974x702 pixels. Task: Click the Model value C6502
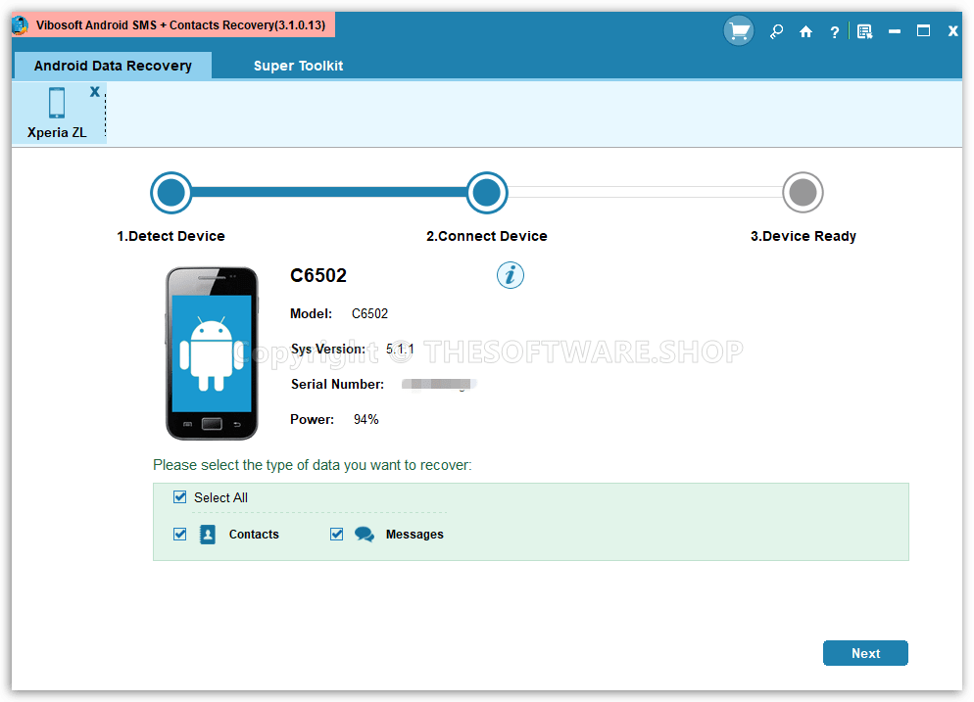[369, 313]
